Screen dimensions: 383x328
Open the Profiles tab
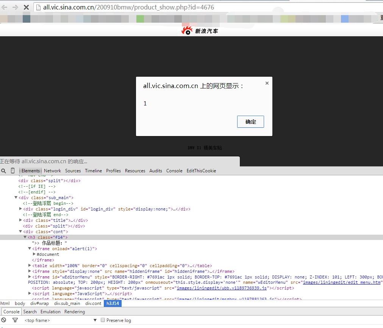(x=113, y=170)
